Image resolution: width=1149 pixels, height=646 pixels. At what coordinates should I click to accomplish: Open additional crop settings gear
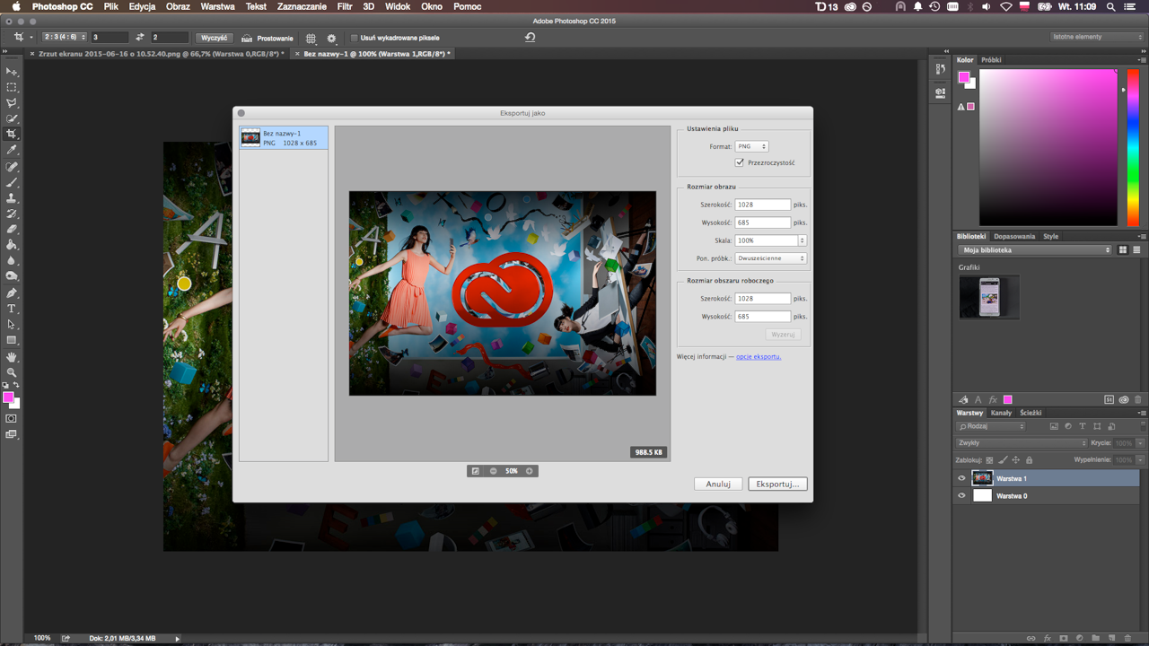331,39
